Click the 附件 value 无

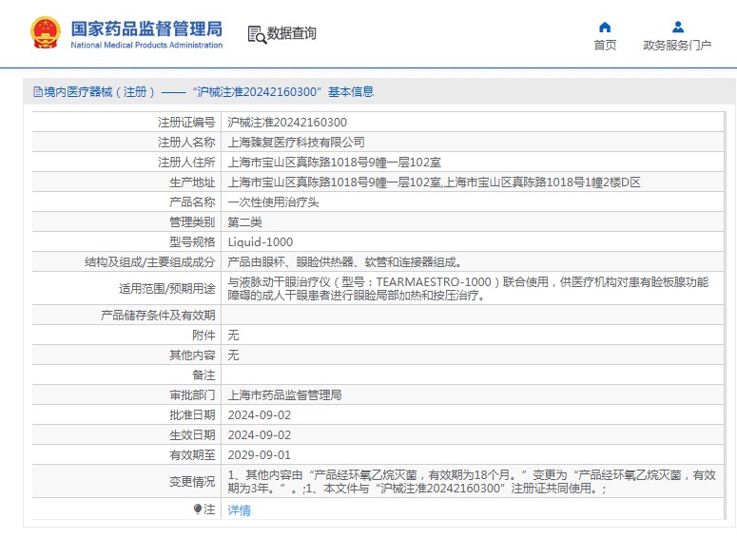[x=234, y=335]
